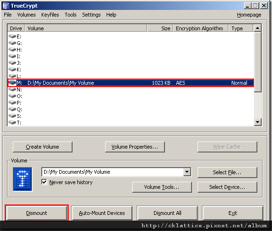Click the Encryption Algorithm column header
This screenshot has width=272, height=231.
201,28
